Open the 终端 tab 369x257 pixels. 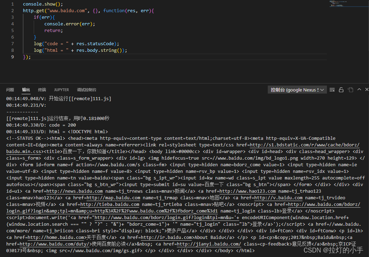click(x=42, y=90)
